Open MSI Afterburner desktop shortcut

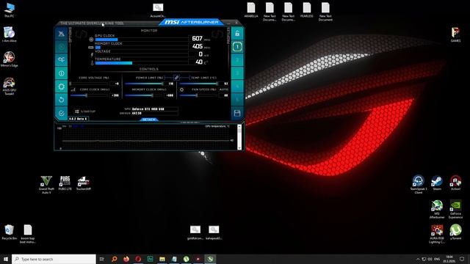pyautogui.click(x=437, y=210)
